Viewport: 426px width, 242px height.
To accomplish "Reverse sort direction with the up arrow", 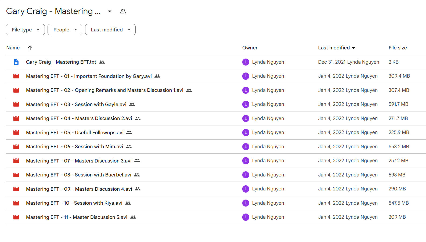I will click(30, 48).
